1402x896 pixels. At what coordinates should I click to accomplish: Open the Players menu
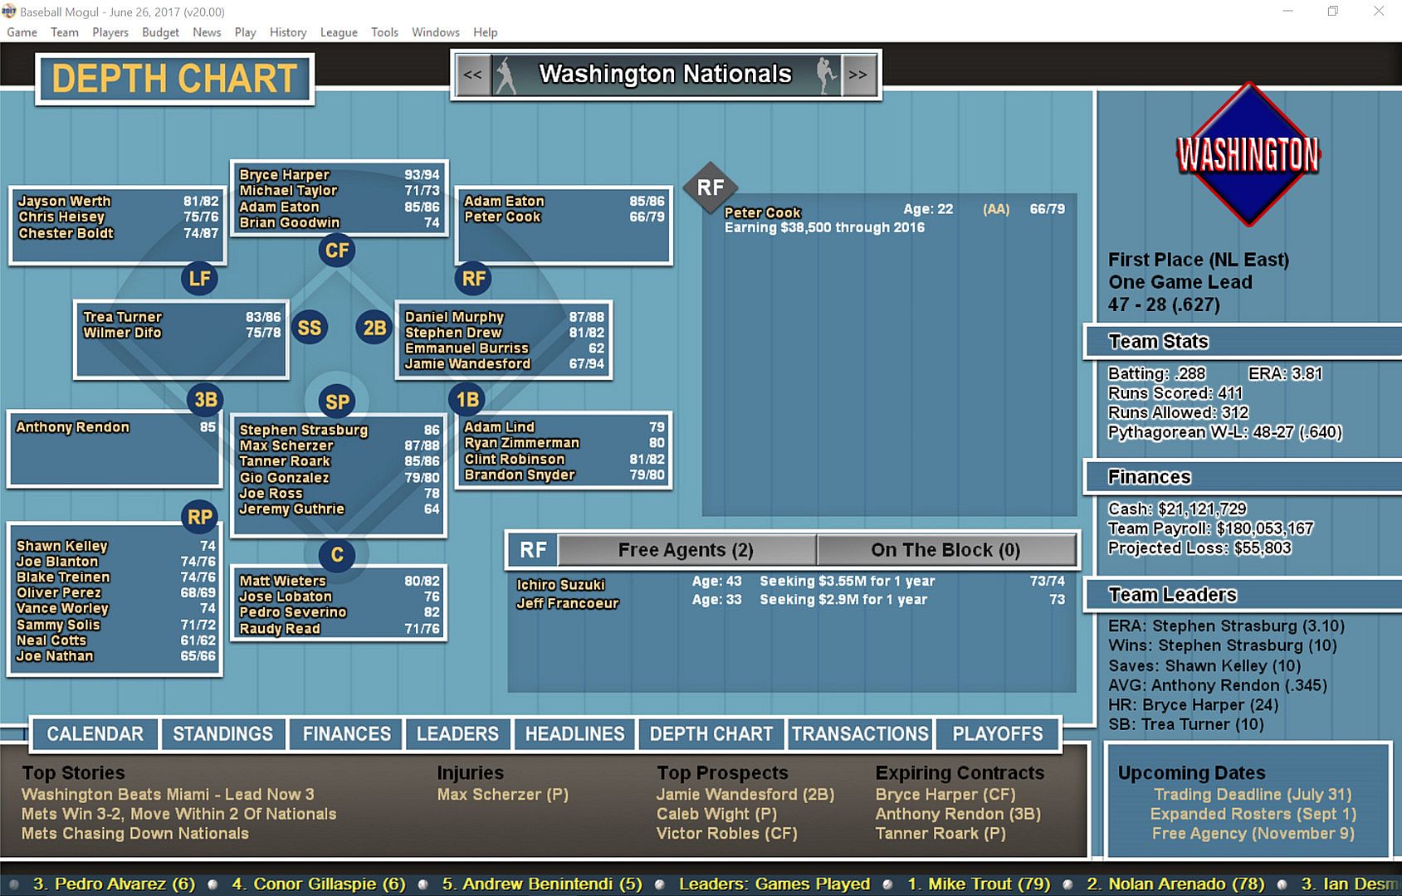[110, 32]
